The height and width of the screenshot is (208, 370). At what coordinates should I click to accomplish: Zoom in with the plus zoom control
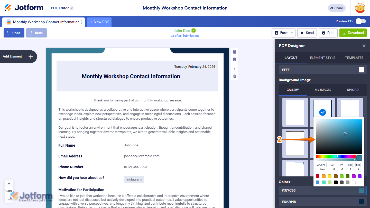[x=9, y=184]
